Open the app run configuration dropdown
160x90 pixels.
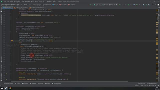pyautogui.click(x=96, y=5)
